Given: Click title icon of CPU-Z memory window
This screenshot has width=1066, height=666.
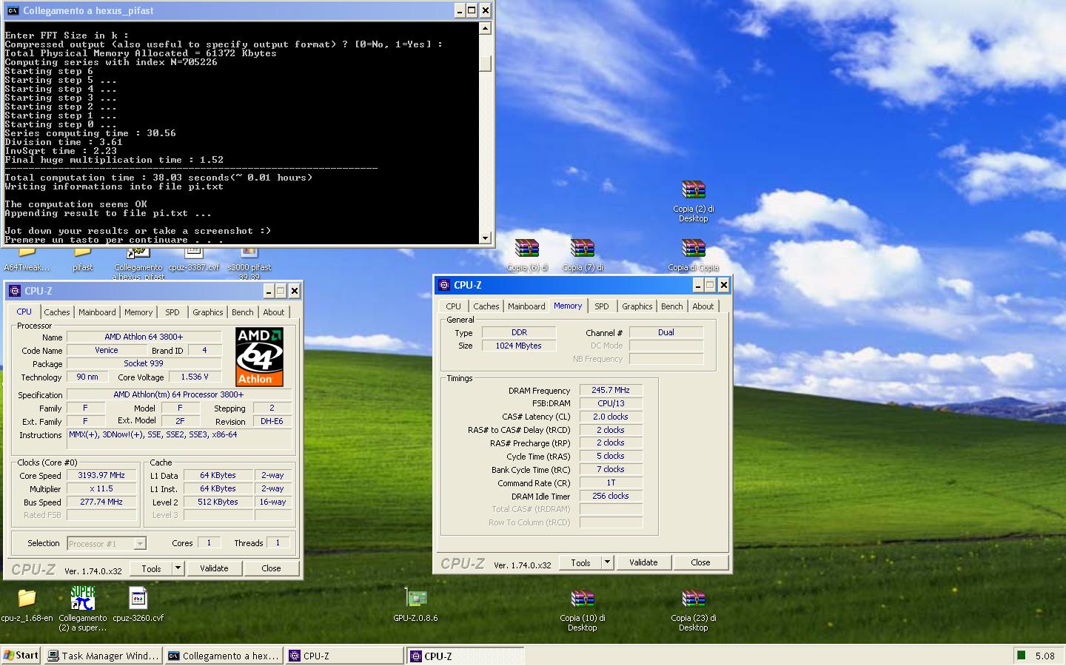Looking at the screenshot, I should coord(444,285).
